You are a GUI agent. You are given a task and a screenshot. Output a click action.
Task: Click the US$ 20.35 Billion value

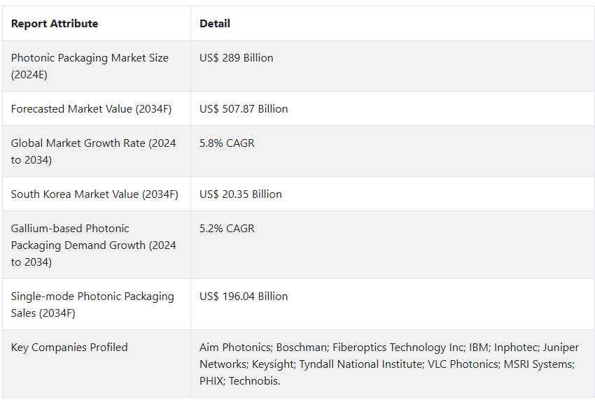pyautogui.click(x=241, y=194)
